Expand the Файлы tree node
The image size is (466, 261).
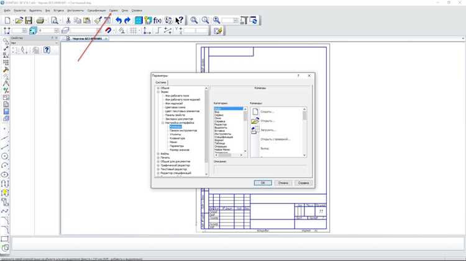[158, 154]
